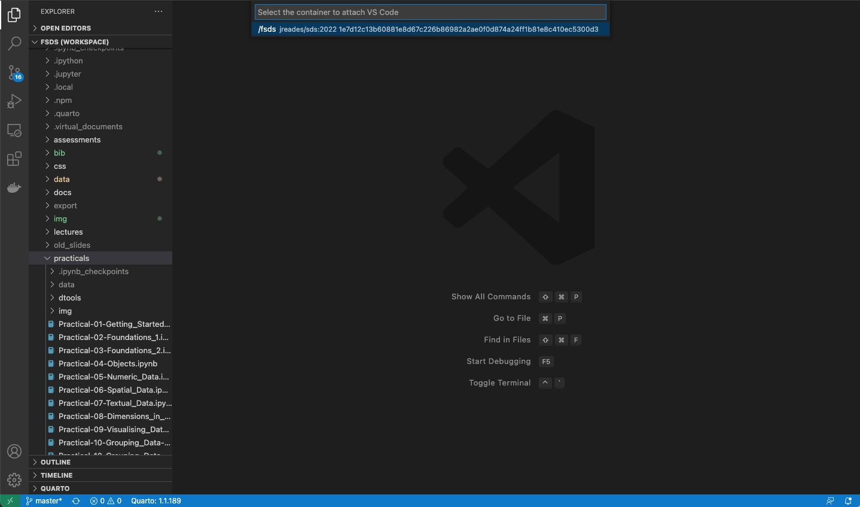Expand the .quarto folder
Screen dimensions: 860x507
[x=100, y=114]
